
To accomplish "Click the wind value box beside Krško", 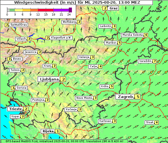I will (112, 86).
